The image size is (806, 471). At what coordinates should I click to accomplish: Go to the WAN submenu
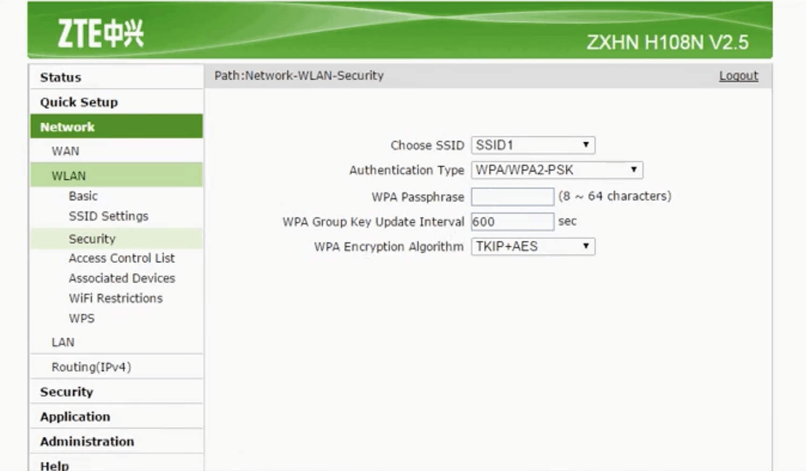pyautogui.click(x=66, y=151)
